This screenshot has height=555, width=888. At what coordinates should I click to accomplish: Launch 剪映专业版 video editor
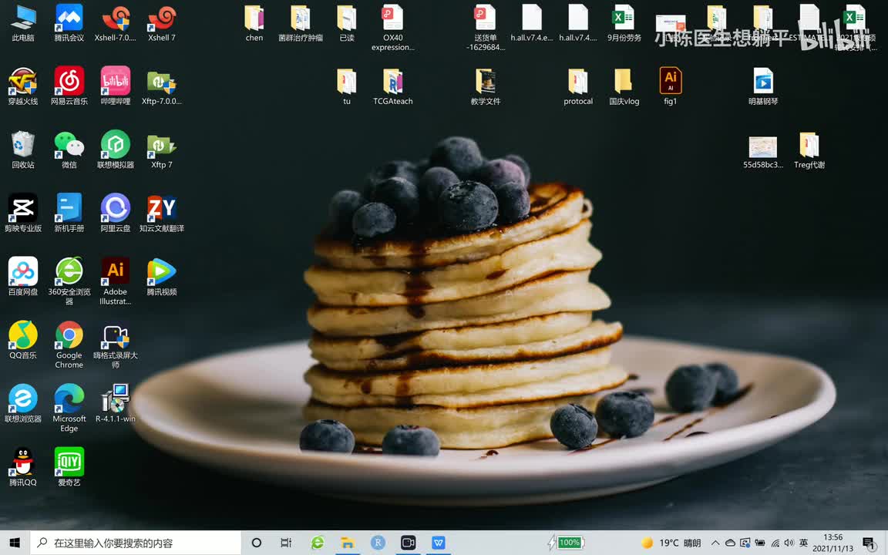(x=22, y=214)
